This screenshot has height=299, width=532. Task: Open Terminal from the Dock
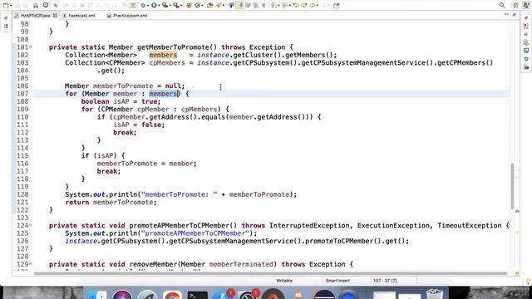[x=198, y=295]
